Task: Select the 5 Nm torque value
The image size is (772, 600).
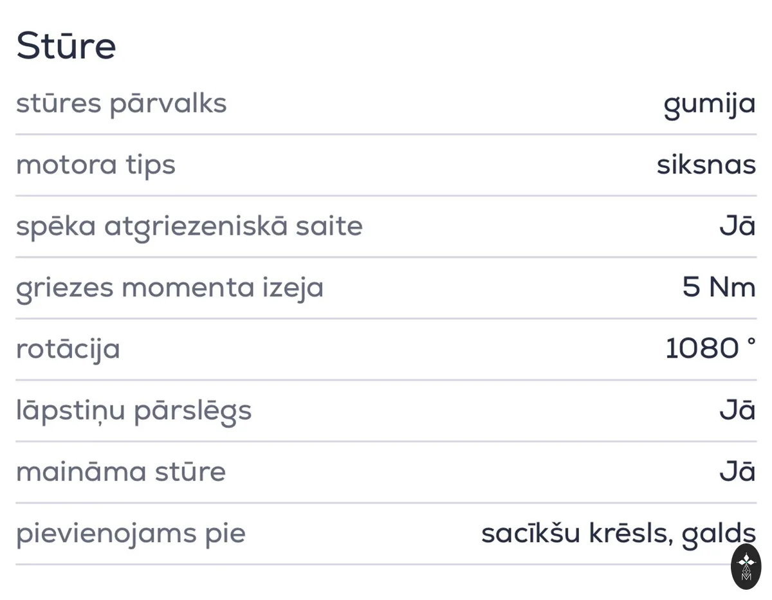Action: (x=719, y=287)
